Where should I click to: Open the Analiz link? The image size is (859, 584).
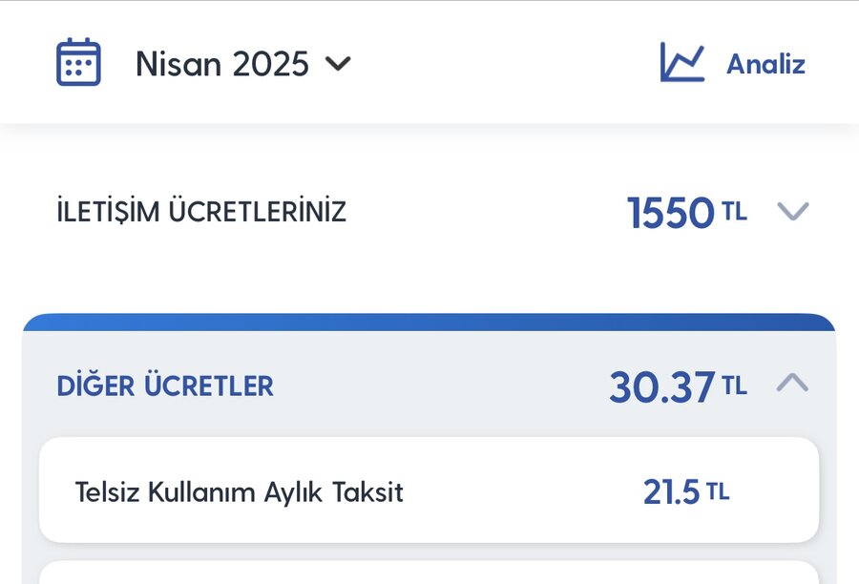765,64
